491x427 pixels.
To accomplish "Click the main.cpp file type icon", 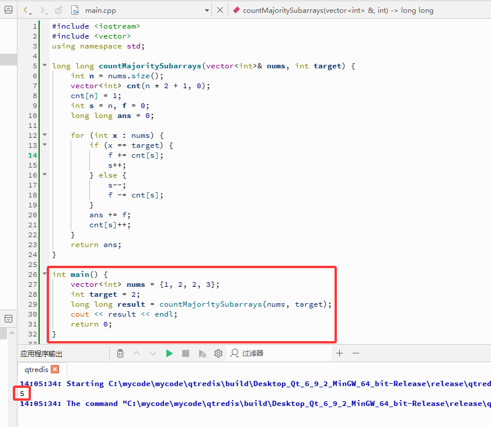I will [75, 11].
